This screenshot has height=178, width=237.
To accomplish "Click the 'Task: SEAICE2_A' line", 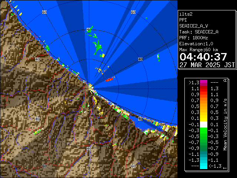I will click(x=199, y=32).
